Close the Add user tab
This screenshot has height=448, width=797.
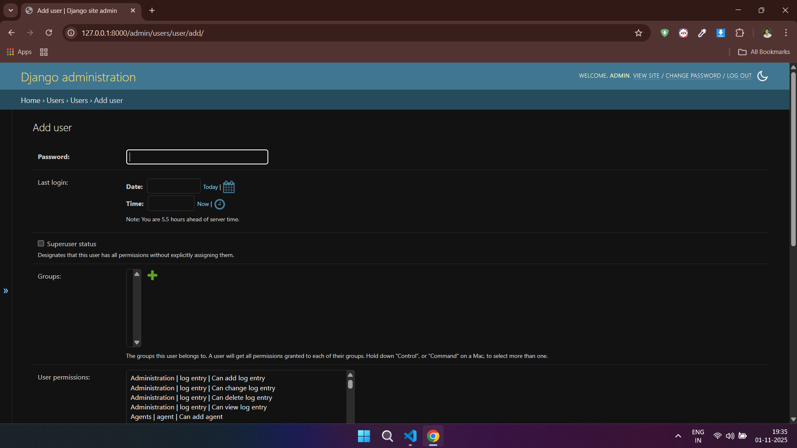tap(133, 10)
